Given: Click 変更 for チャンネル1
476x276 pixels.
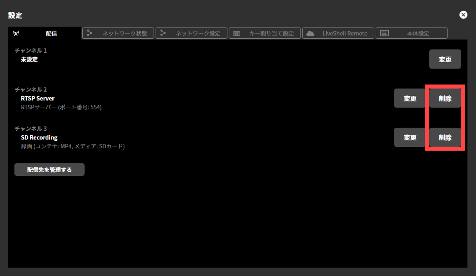Looking at the screenshot, I should click(x=445, y=59).
